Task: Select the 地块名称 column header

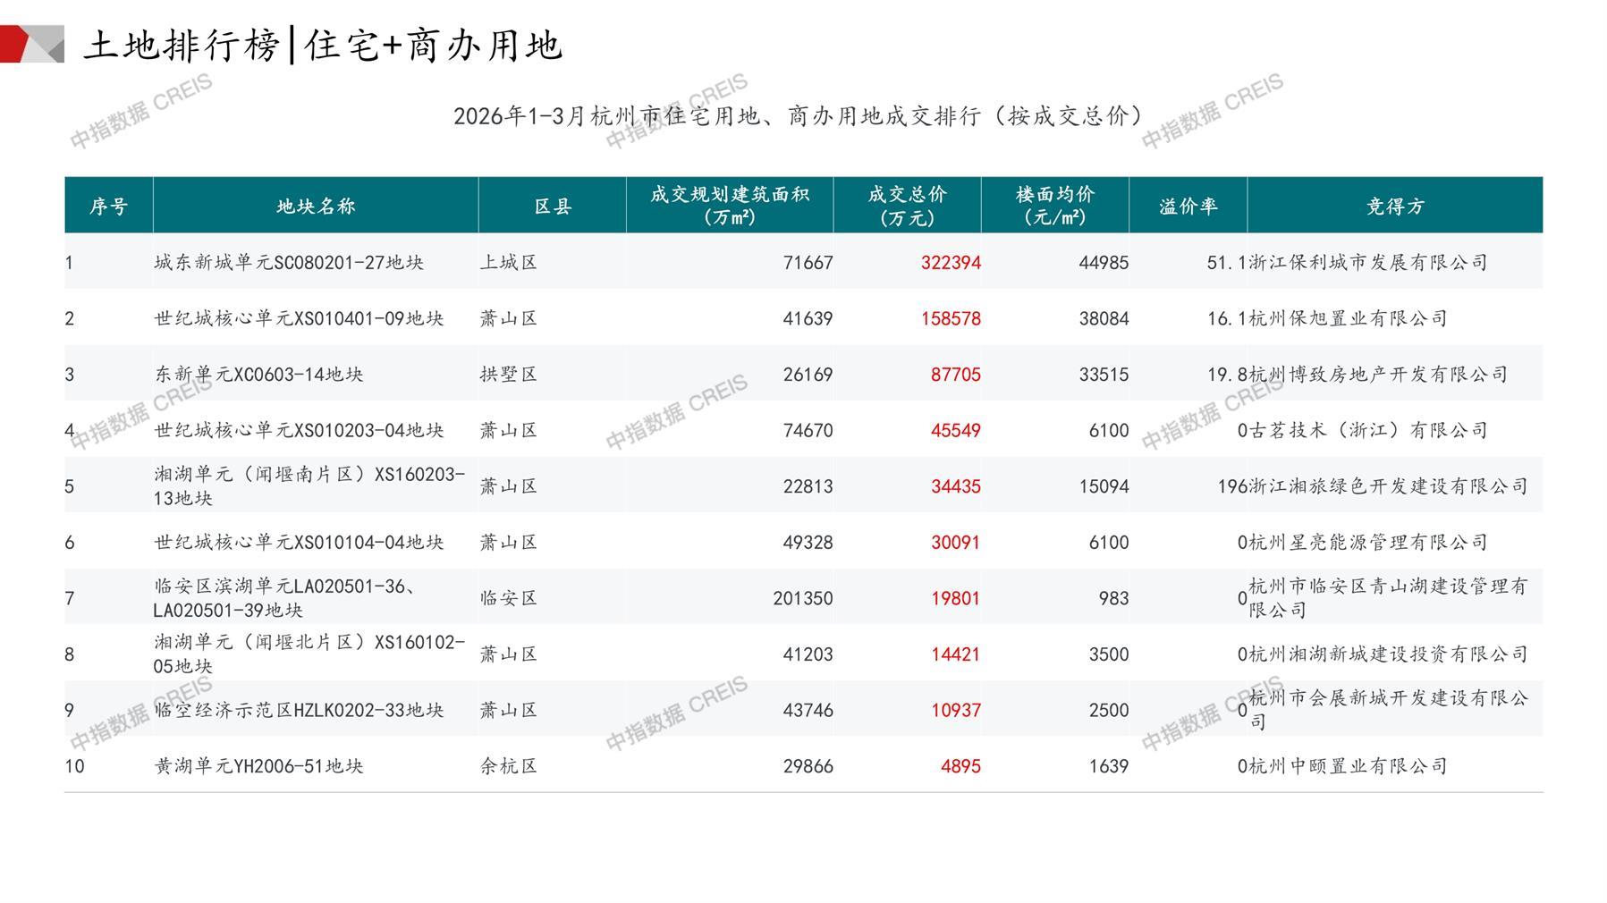Action: 316,207
